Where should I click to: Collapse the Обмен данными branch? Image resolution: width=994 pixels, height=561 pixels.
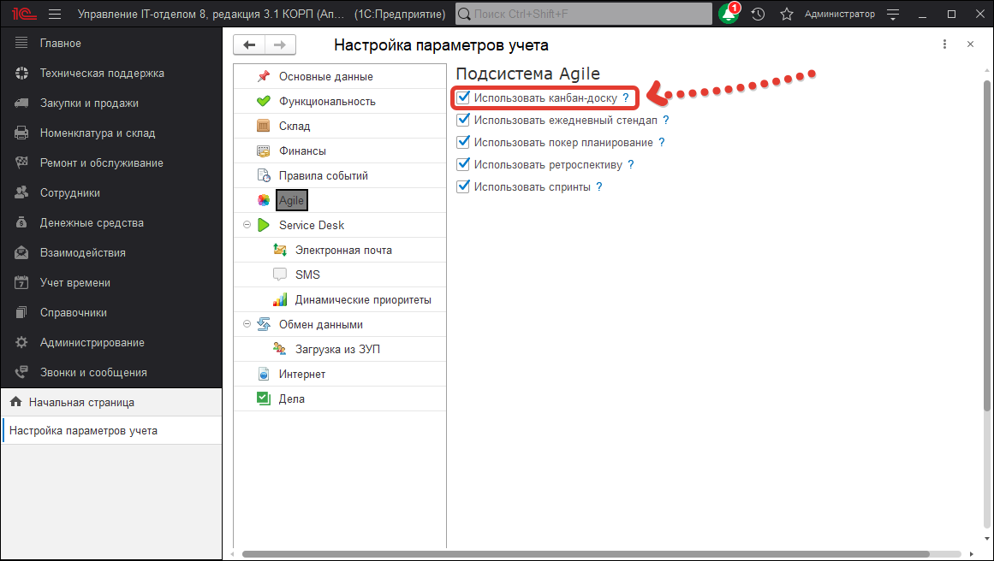point(247,323)
